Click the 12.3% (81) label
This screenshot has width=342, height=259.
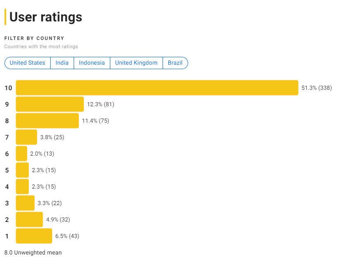tap(100, 104)
